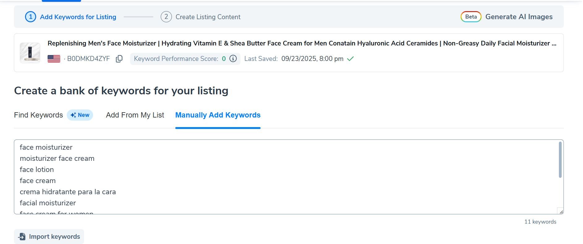The image size is (583, 244).
Task: Copy the ASIN with the copy icon
Action: click(x=119, y=59)
